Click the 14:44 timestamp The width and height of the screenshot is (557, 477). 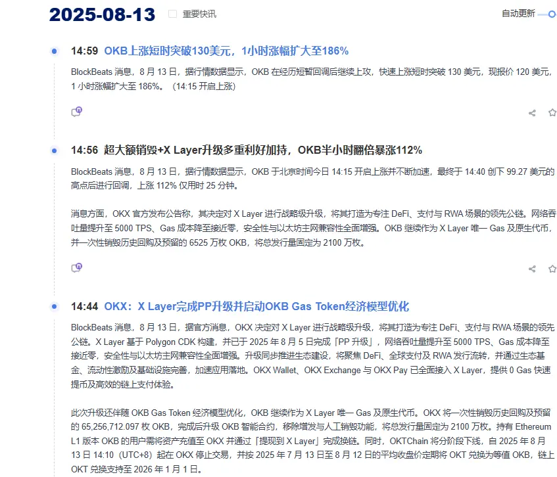coord(85,306)
